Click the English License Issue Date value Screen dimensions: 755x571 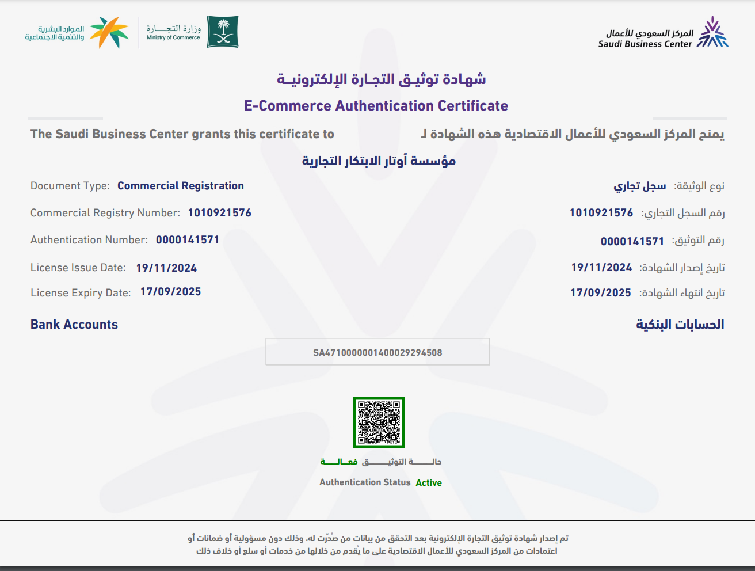[166, 268]
